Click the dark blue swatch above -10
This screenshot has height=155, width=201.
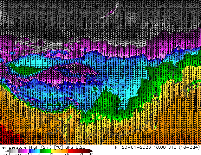click(30, 151)
